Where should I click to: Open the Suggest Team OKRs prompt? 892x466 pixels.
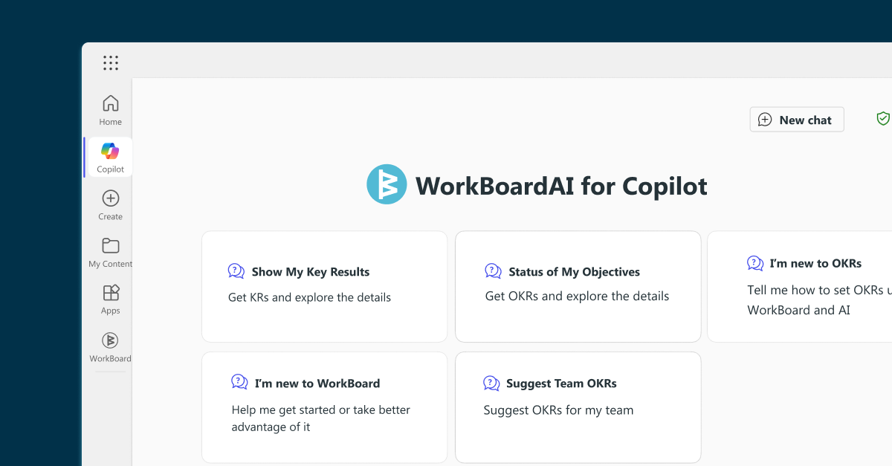tap(578, 407)
